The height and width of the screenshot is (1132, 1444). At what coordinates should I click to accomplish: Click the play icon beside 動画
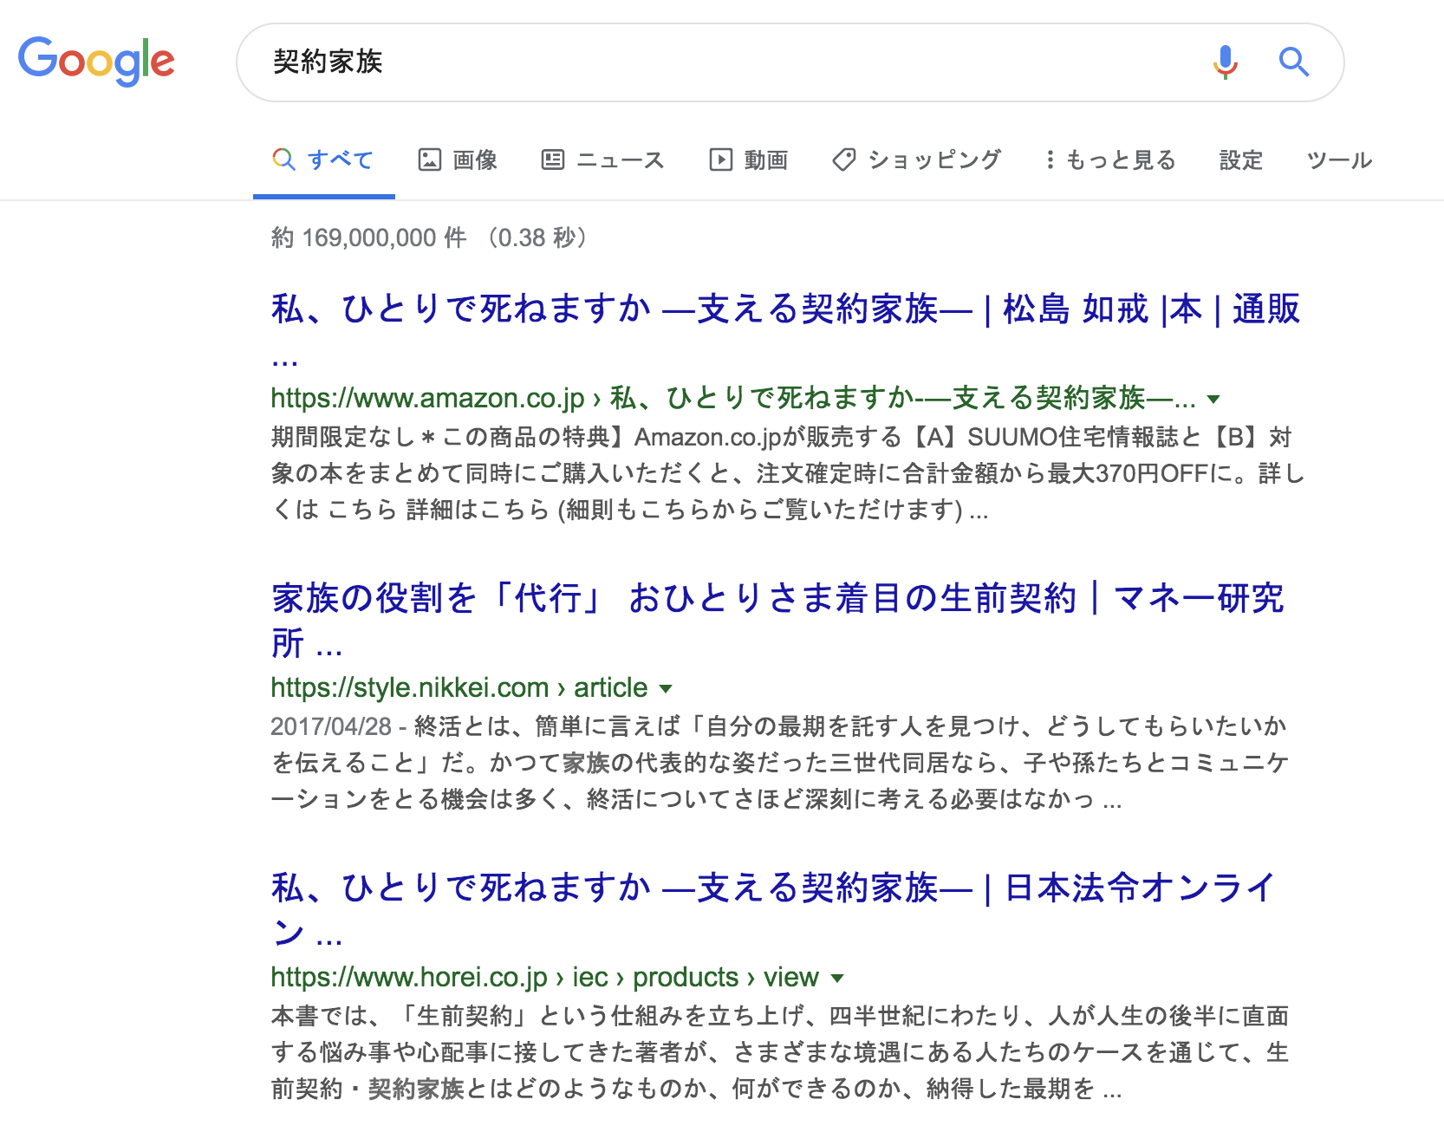click(720, 159)
